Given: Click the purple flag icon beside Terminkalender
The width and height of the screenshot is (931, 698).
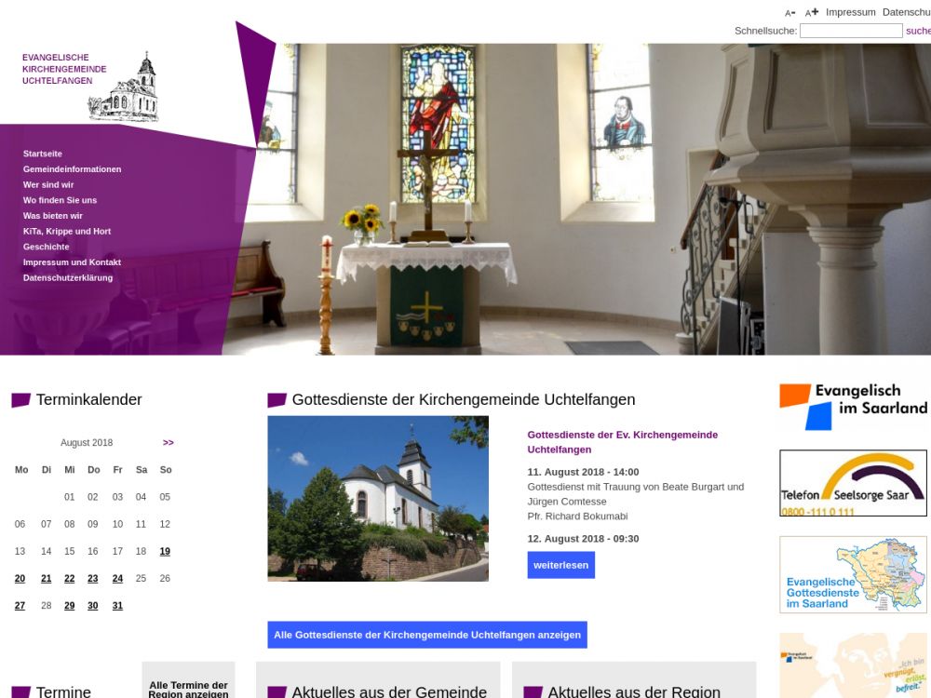Looking at the screenshot, I should tap(20, 400).
